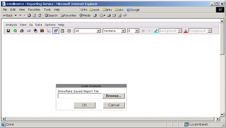
Task: Open the Data menu
Action: tap(39, 25)
